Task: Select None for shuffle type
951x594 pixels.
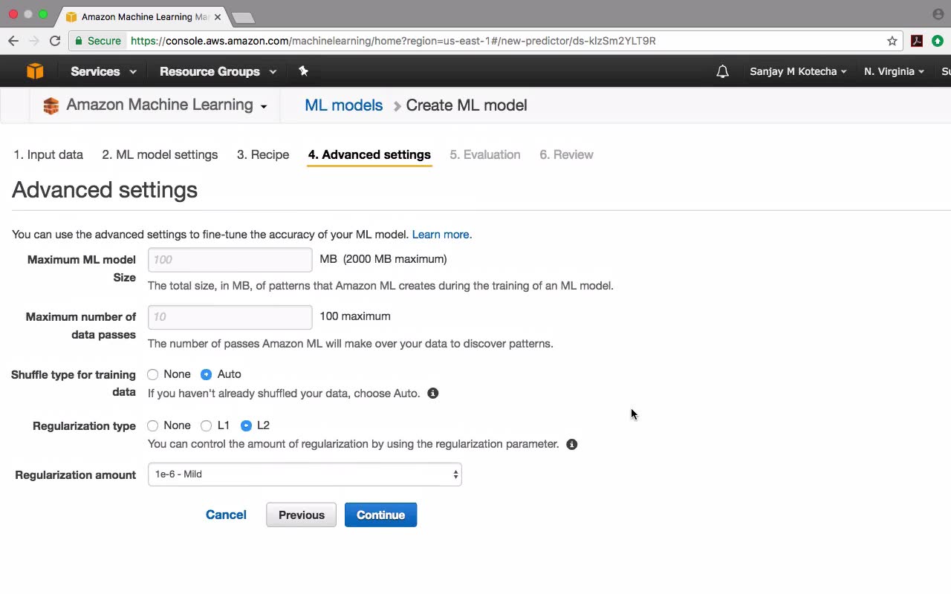Action: coord(153,375)
